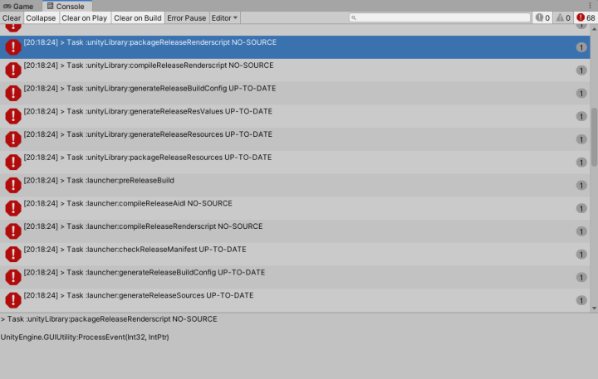This screenshot has height=379, width=598.
Task: Toggle the warning filter showing 0
Action: click(x=563, y=17)
